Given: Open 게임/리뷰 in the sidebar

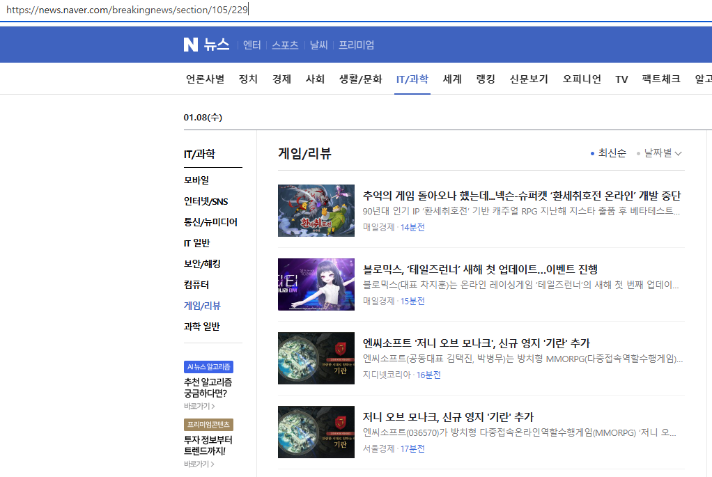Looking at the screenshot, I should [202, 306].
